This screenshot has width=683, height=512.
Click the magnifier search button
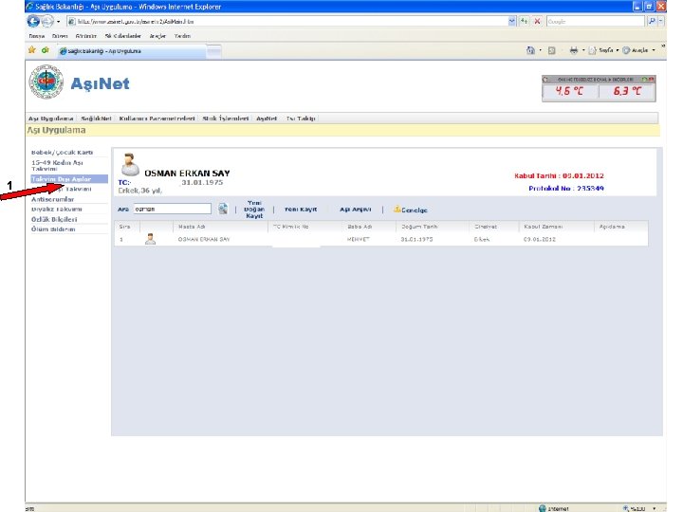652,21
